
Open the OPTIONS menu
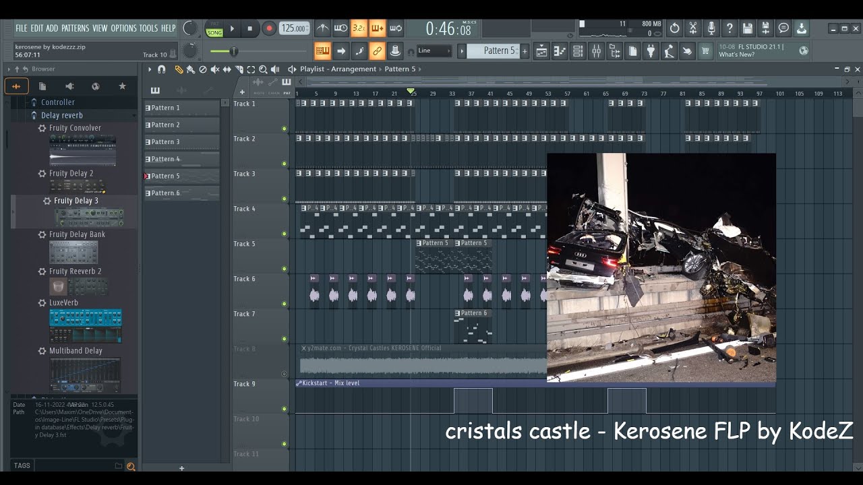[123, 28]
